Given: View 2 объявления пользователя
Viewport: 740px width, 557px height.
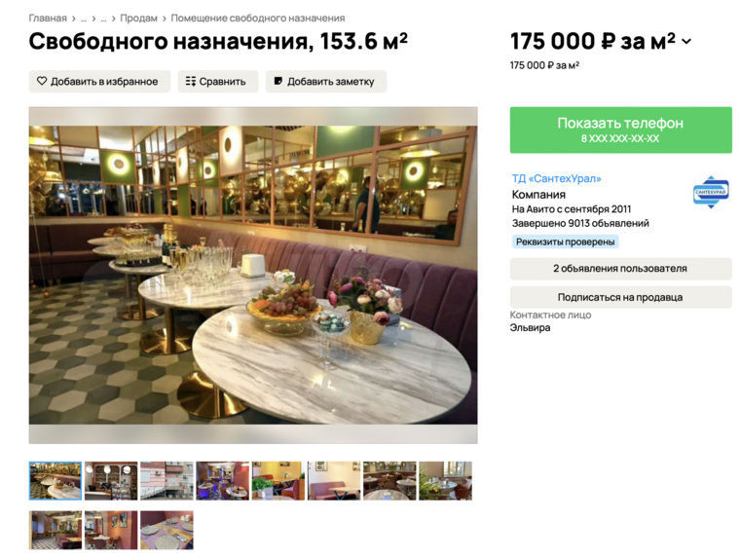Looking at the screenshot, I should (x=620, y=269).
